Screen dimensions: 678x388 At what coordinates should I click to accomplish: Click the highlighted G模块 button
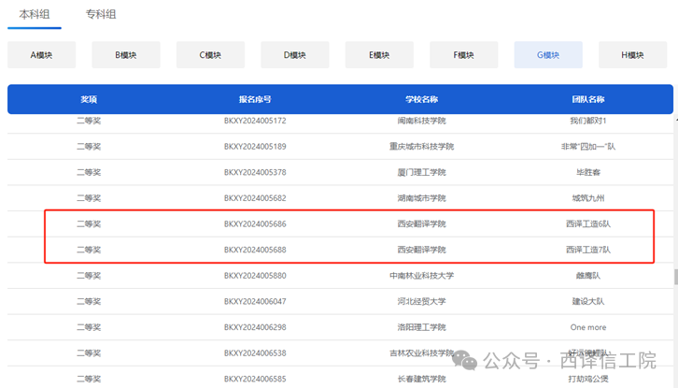pos(548,55)
